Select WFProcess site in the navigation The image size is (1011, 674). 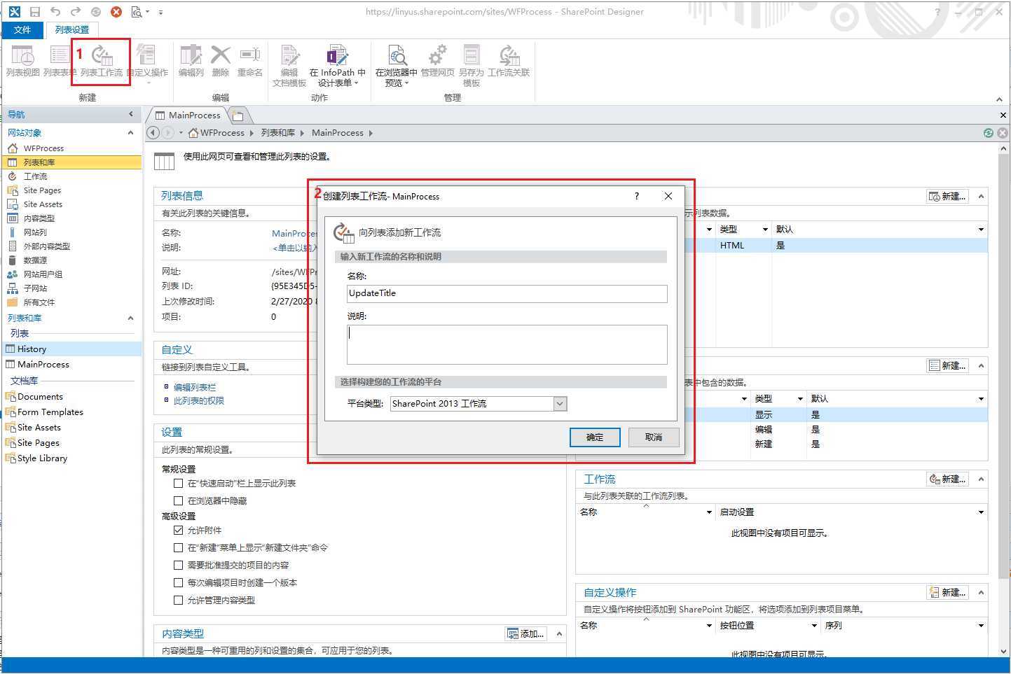43,148
